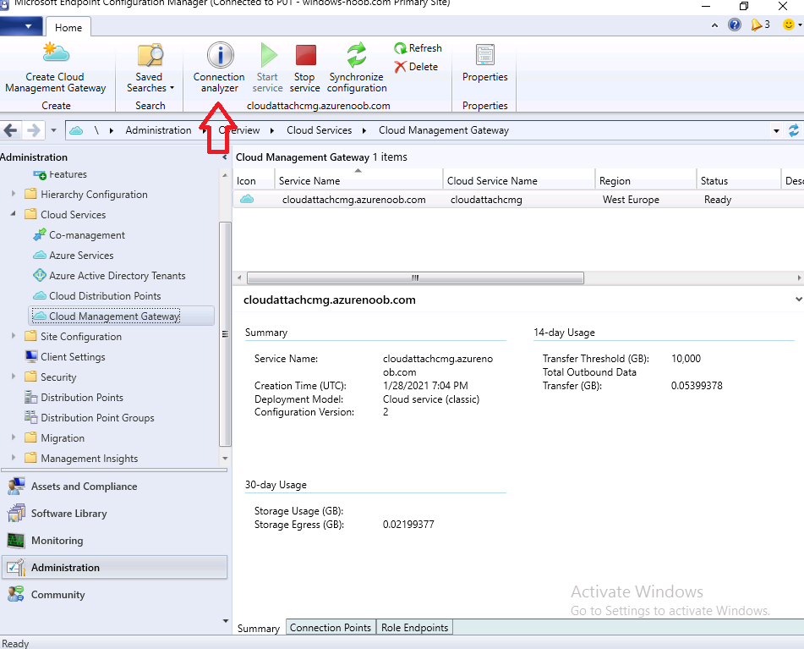Click the horizontal list scrollbar thumb
The width and height of the screenshot is (804, 649).
click(x=415, y=278)
